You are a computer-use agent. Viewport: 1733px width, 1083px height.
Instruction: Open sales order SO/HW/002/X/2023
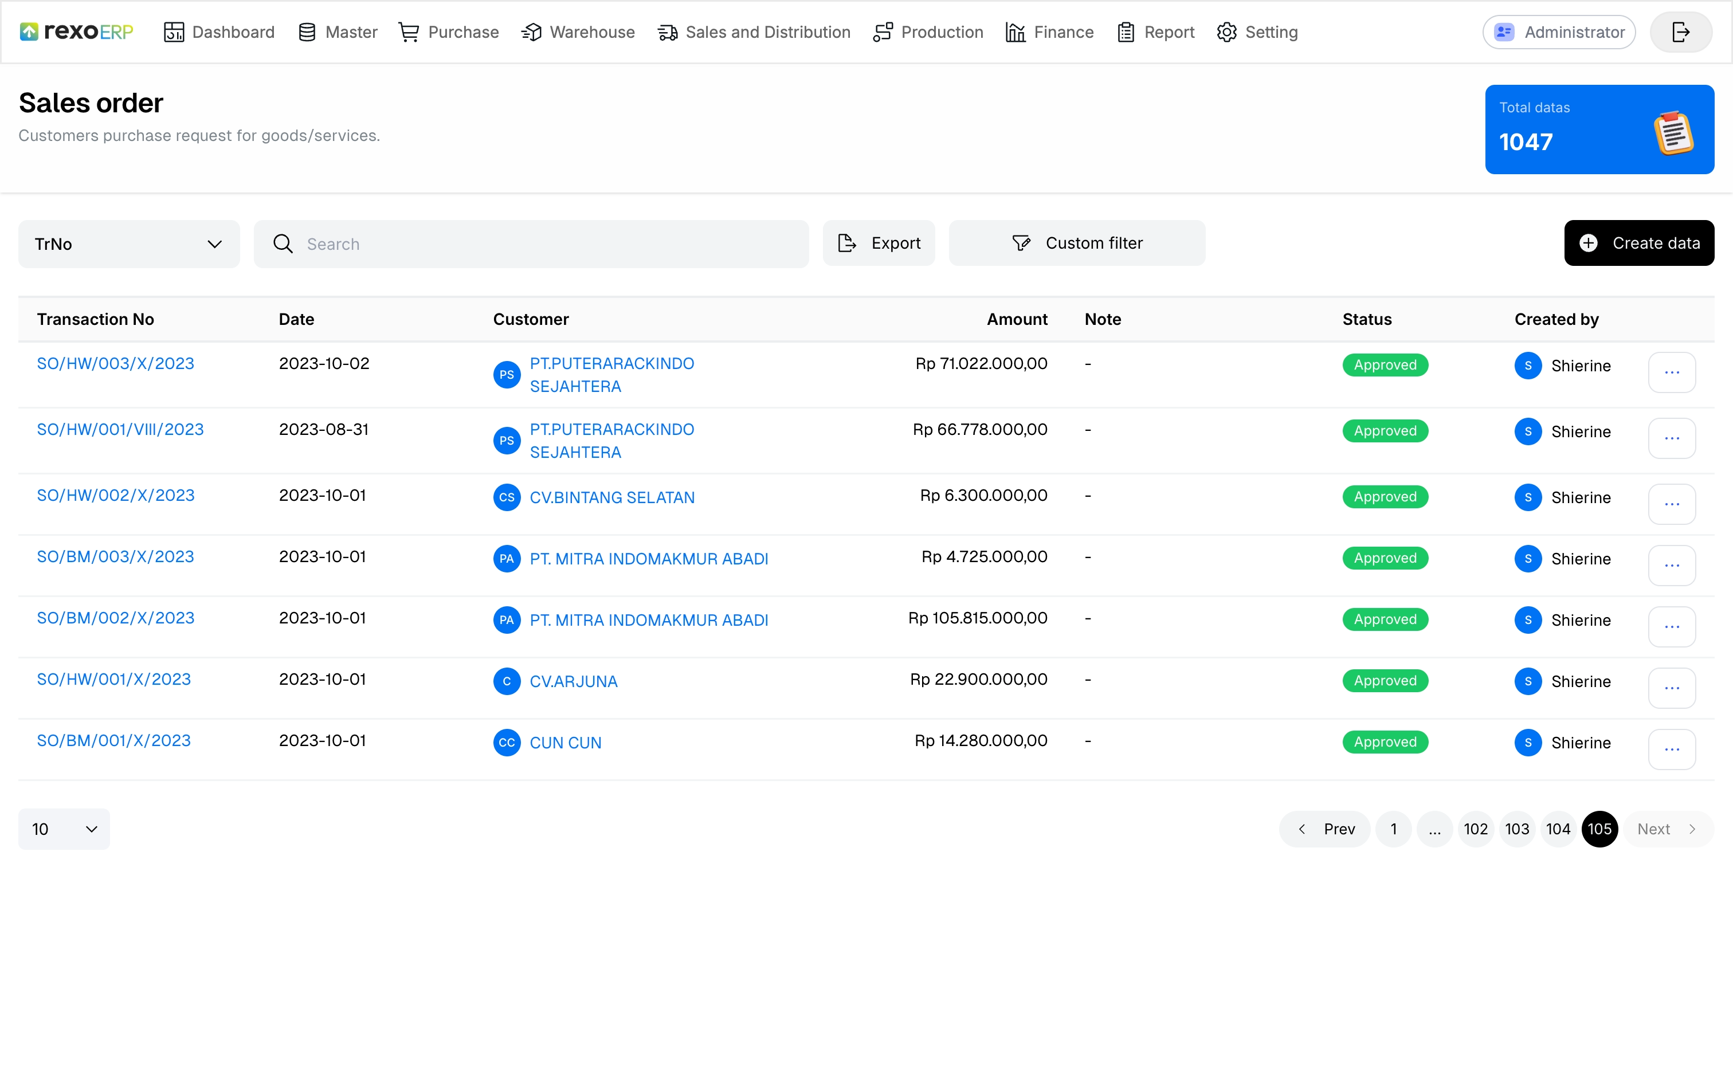(115, 496)
